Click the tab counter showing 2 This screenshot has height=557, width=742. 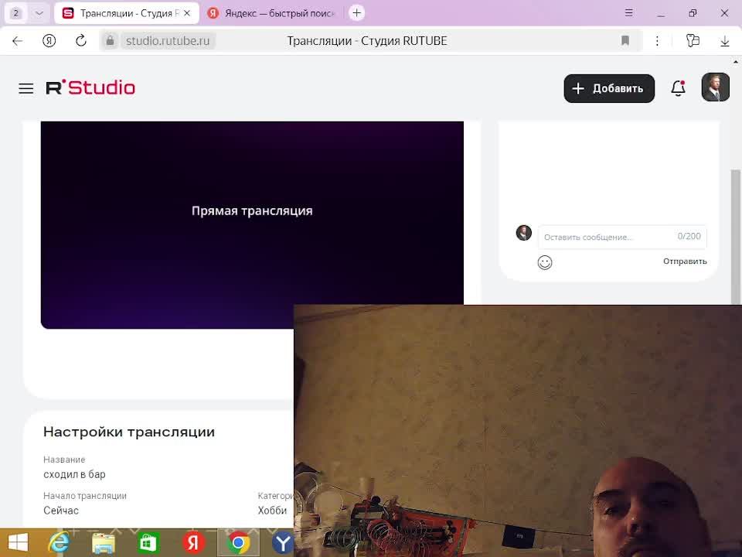click(x=16, y=13)
